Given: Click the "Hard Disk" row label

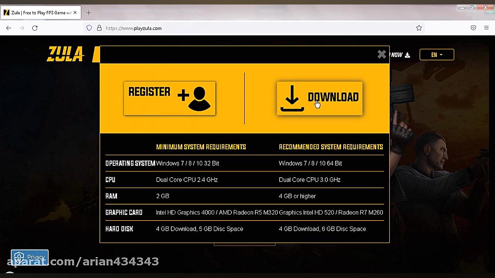Looking at the screenshot, I should point(119,229).
